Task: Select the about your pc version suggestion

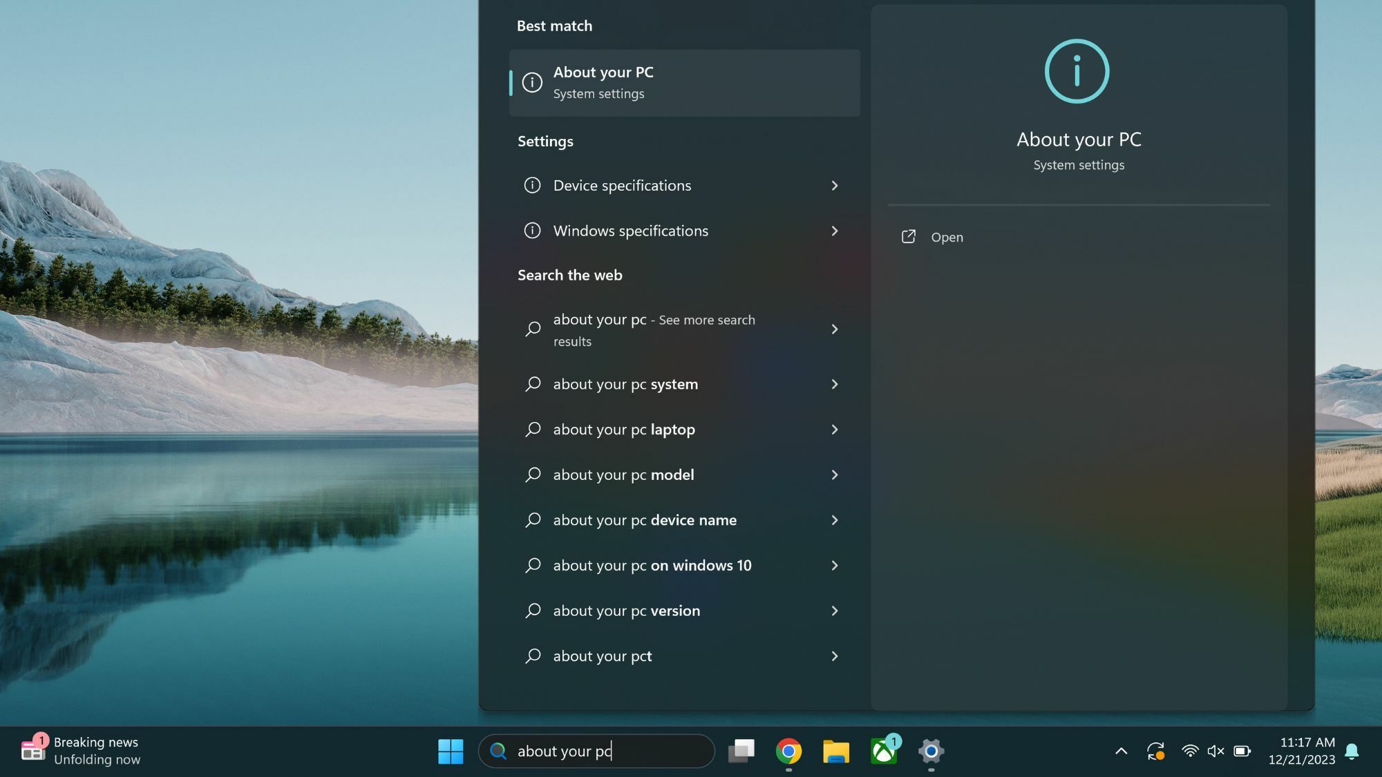Action: coord(625,611)
